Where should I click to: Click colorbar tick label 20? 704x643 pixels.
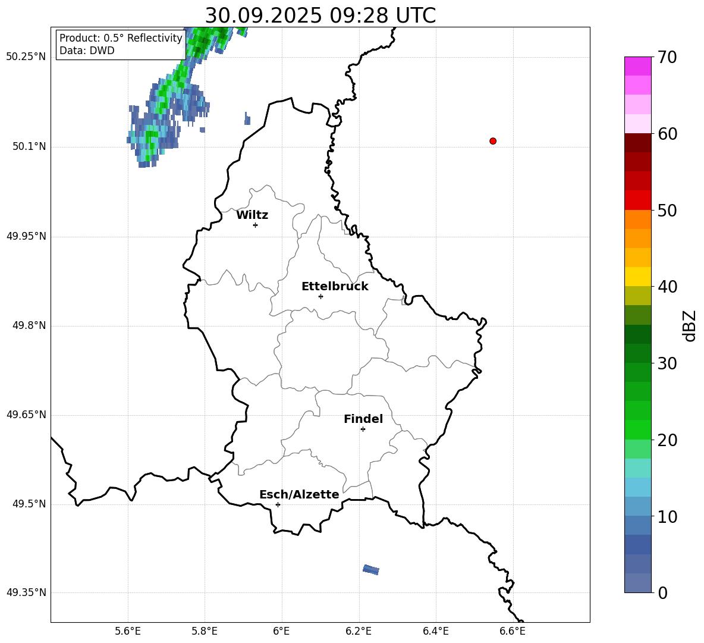coord(667,440)
